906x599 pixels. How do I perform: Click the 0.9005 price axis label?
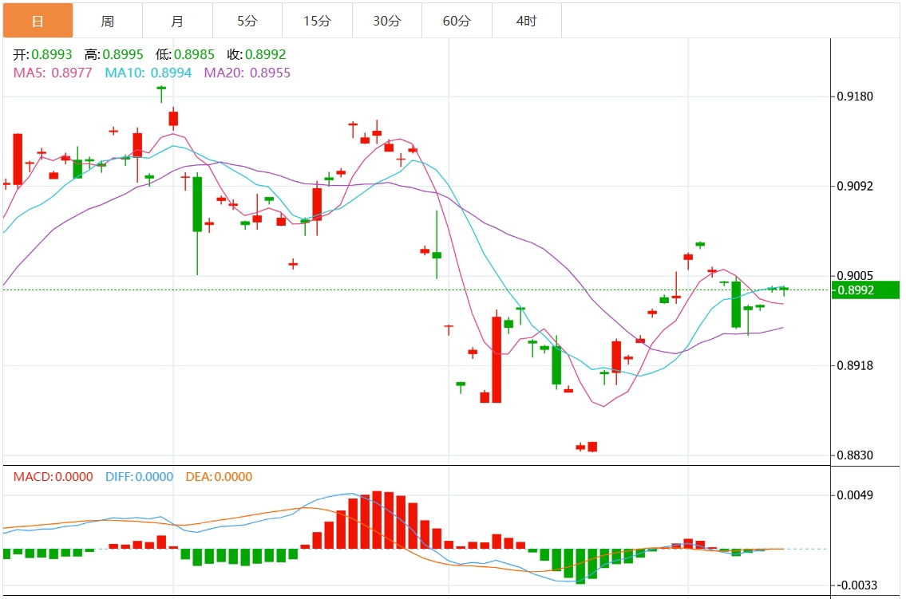coord(855,275)
